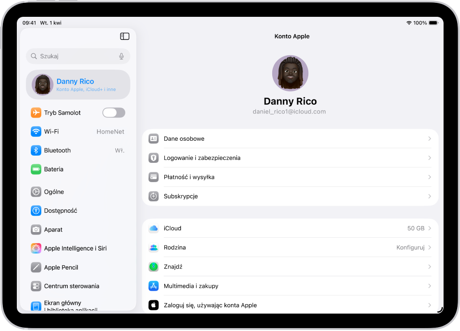Open Multimedia i zakupy with its chevron

pyautogui.click(x=430, y=285)
